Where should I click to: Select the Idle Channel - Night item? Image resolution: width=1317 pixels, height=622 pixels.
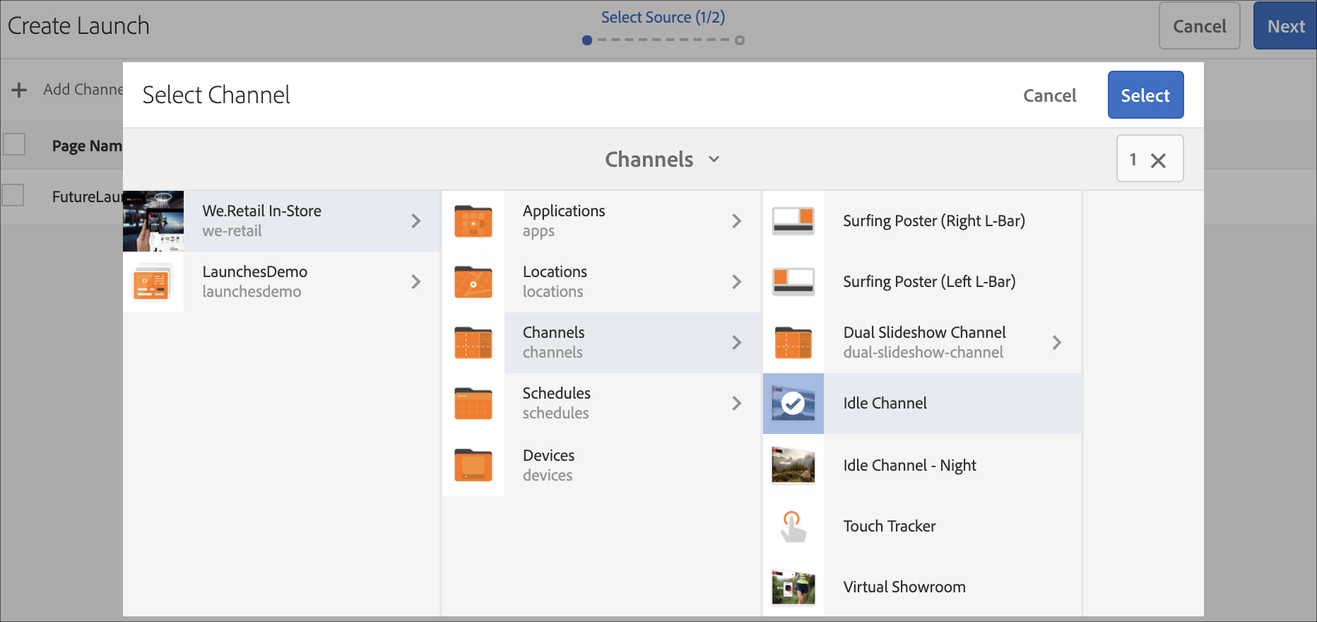[x=909, y=465]
